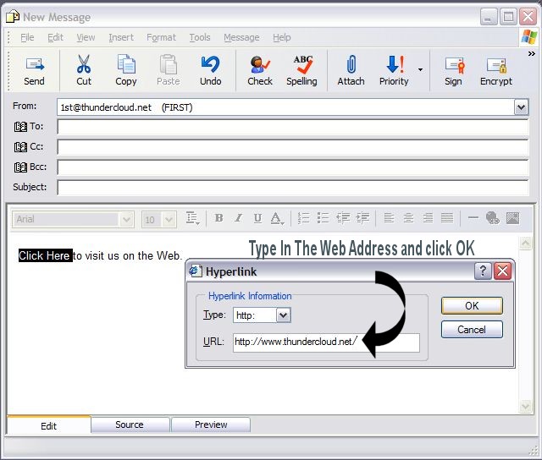Open the Tools menu
The image size is (542, 460).
tap(200, 37)
